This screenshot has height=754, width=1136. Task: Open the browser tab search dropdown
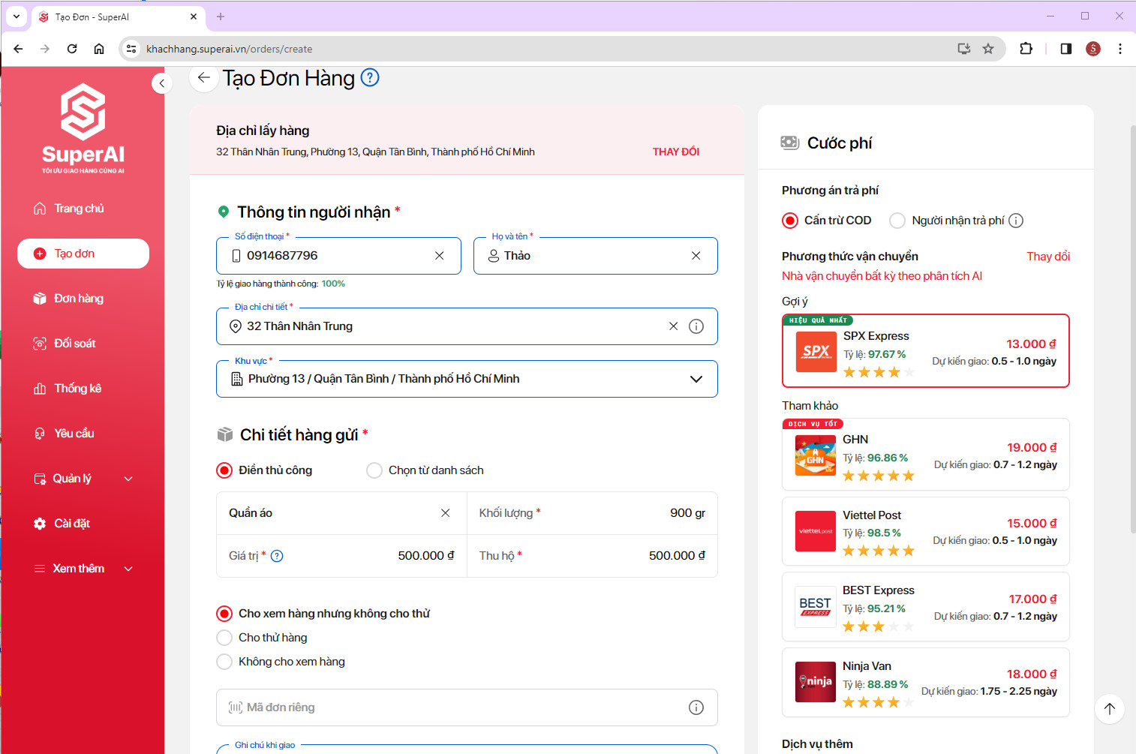tap(17, 16)
